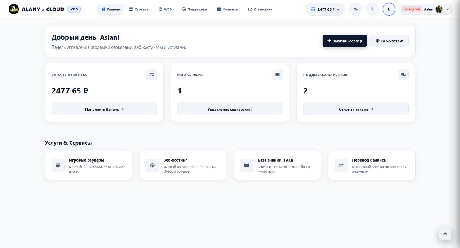The image size is (460, 248).
Task: Click the Игровые серверы server icon
Action: (x=58, y=165)
